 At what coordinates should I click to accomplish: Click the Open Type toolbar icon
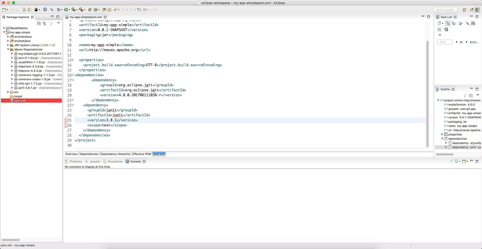click(x=104, y=10)
